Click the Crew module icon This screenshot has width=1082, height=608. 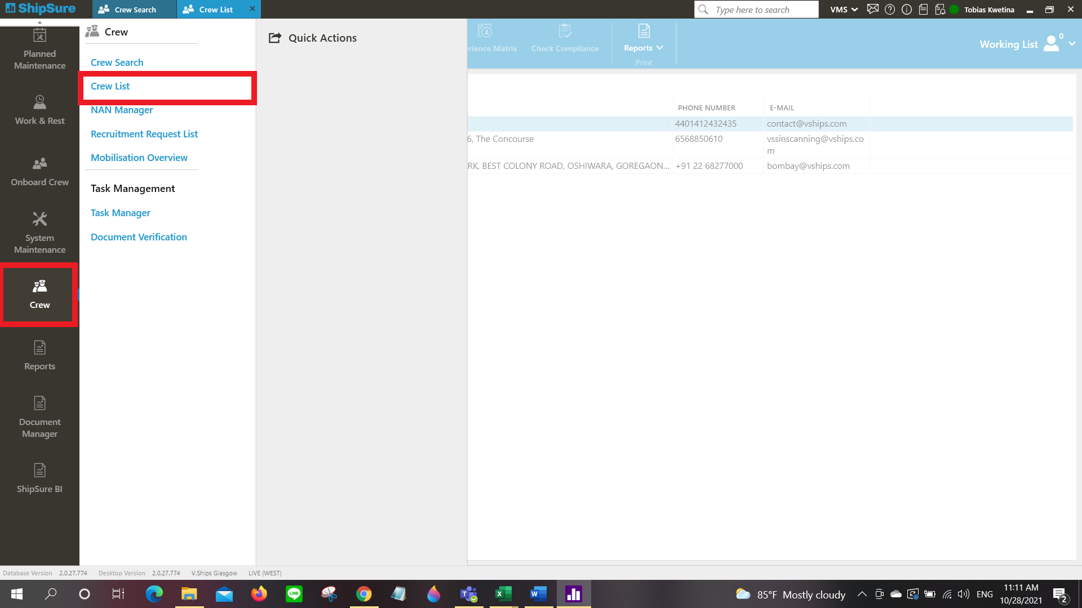39,294
